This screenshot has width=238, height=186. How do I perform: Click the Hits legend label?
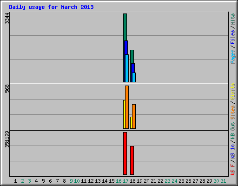[233, 19]
